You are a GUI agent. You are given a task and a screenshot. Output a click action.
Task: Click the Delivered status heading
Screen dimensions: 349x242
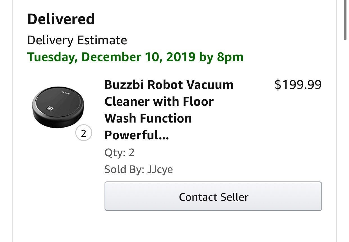point(61,19)
